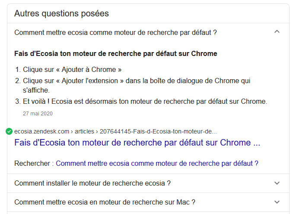Expand chevron for the Mac question
Viewport: 296px width, 214px height.
click(x=277, y=202)
